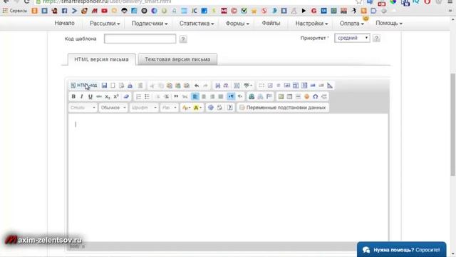456x257 pixels.
Task: Open text color picker
Action: pos(186,108)
